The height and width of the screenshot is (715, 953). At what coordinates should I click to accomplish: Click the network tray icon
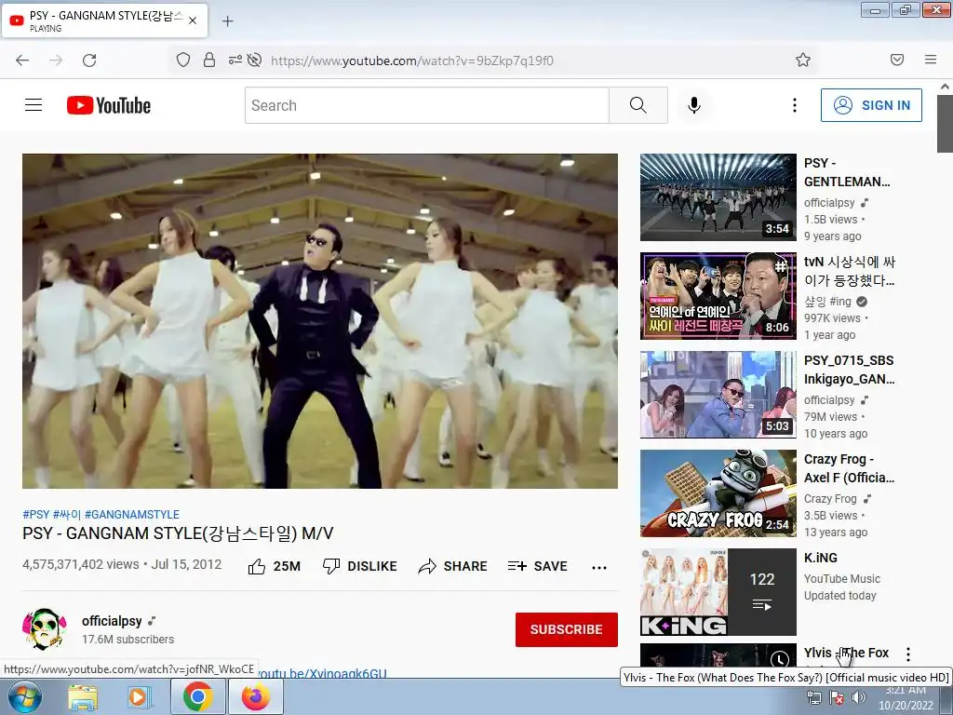click(x=813, y=697)
